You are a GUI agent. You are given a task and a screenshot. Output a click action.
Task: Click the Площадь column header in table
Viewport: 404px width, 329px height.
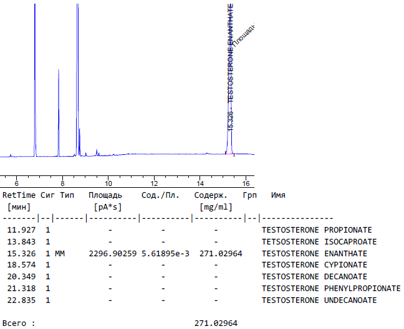tap(96, 195)
